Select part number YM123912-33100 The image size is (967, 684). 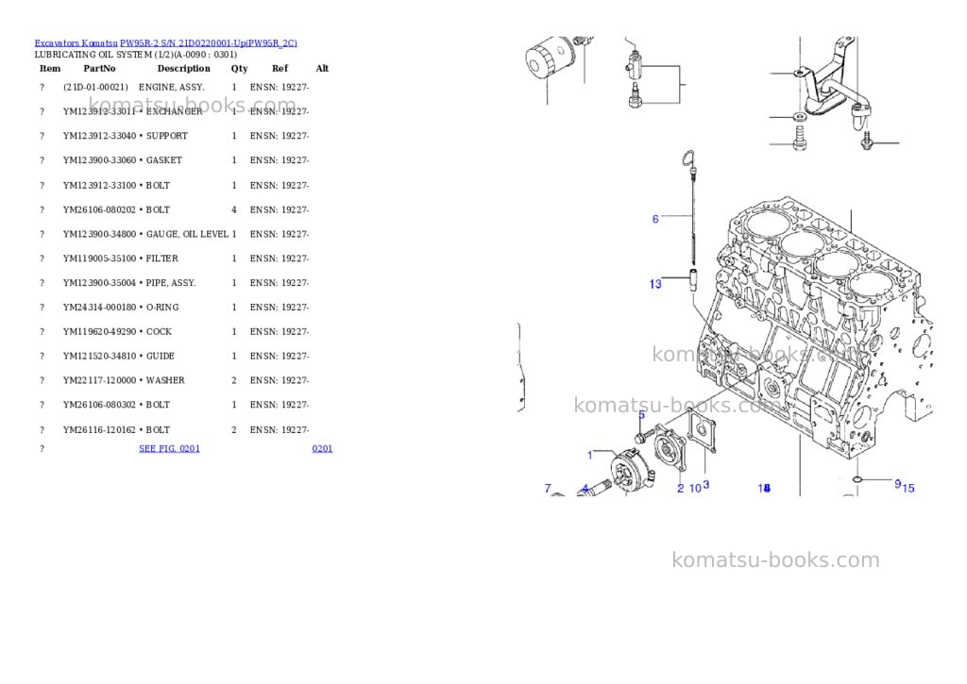point(99,186)
